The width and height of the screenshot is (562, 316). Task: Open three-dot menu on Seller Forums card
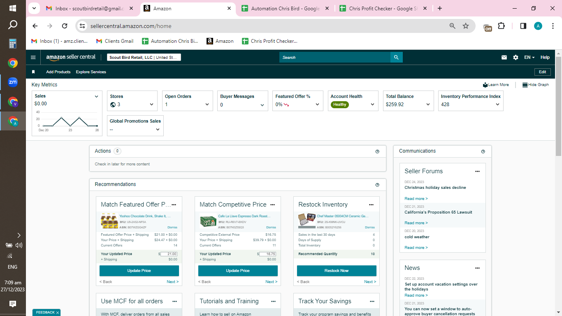(x=477, y=171)
